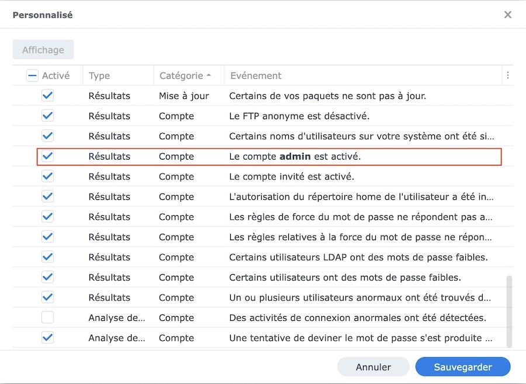Click the Affichage button

tap(43, 50)
